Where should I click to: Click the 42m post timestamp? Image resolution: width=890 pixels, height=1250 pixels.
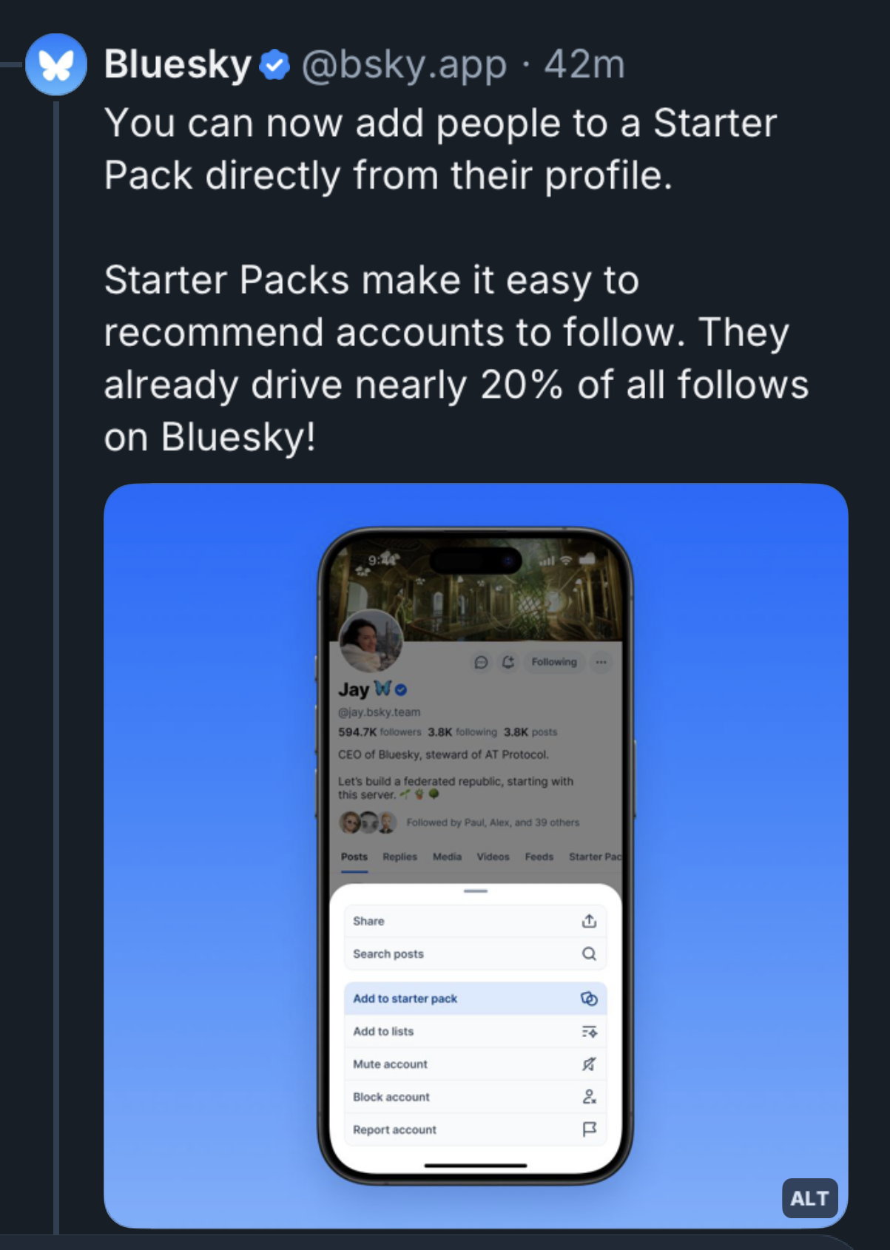[x=584, y=65]
